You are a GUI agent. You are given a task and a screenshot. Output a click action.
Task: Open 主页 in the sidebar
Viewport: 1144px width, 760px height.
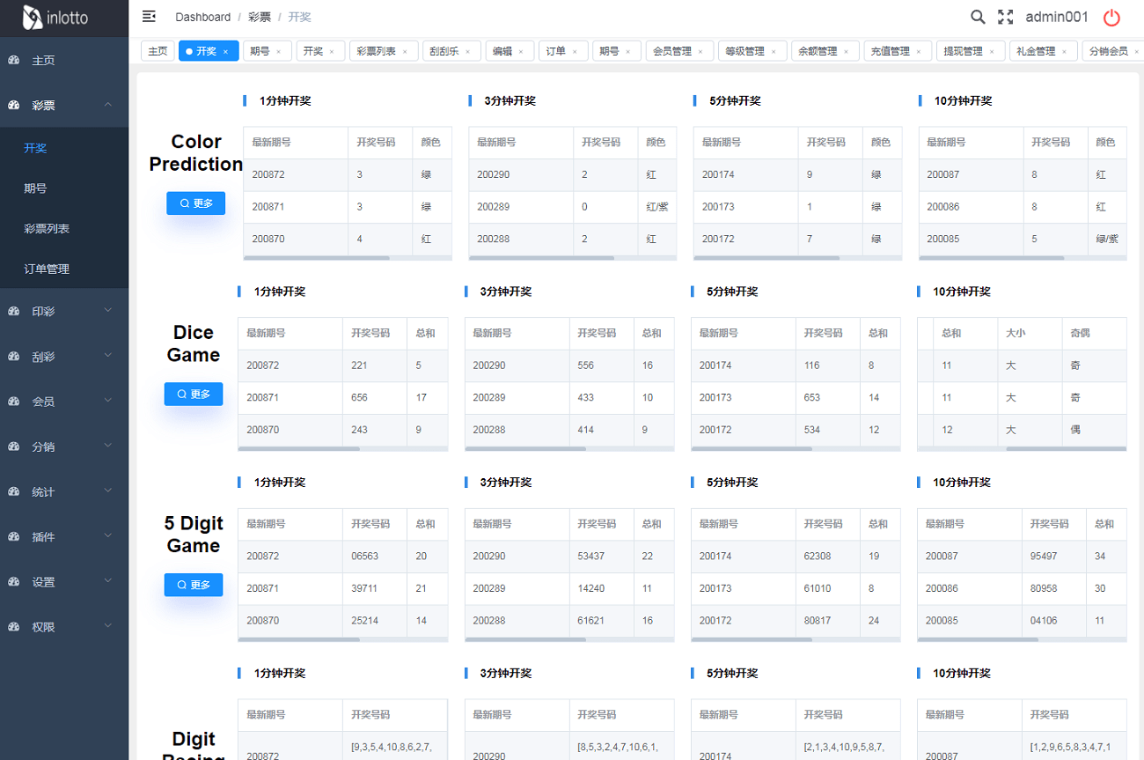pos(64,60)
